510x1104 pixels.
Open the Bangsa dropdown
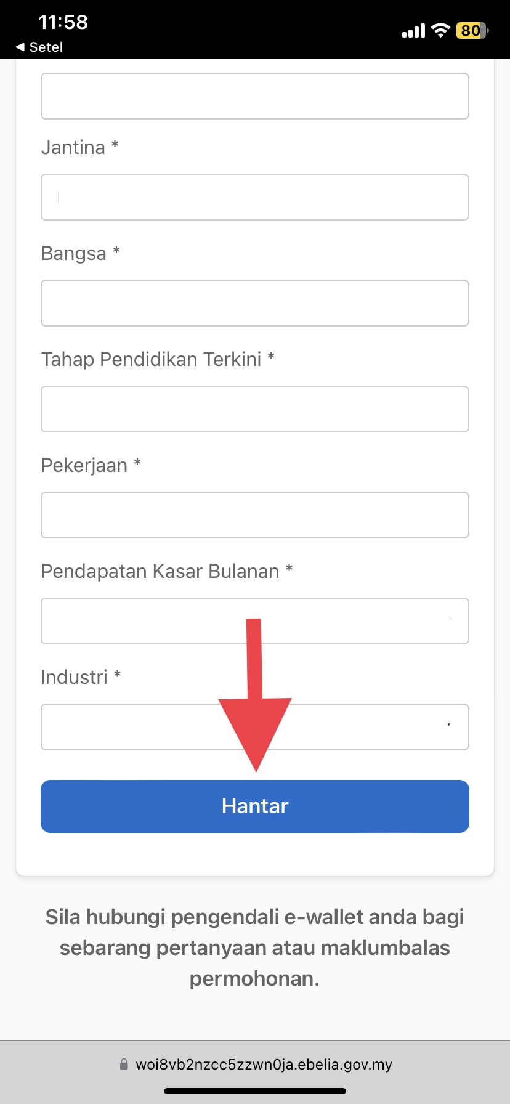[254, 303]
